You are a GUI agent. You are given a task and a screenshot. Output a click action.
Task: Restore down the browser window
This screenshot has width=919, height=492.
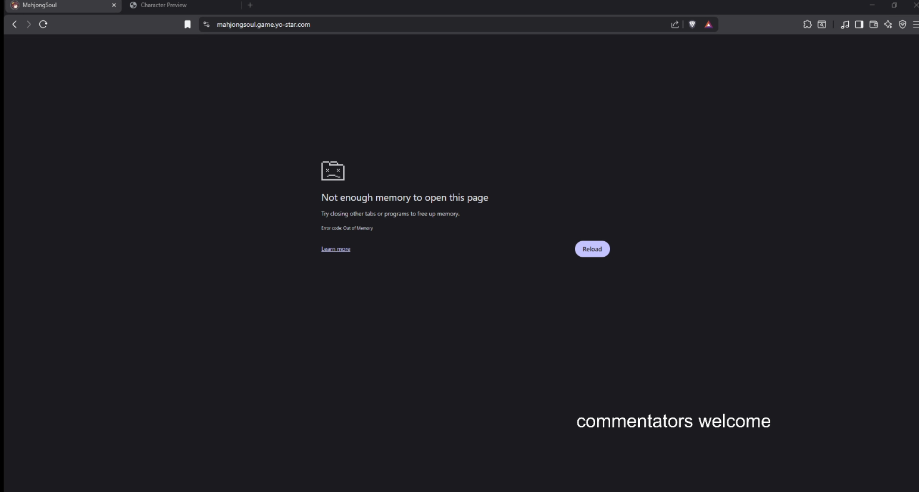894,5
